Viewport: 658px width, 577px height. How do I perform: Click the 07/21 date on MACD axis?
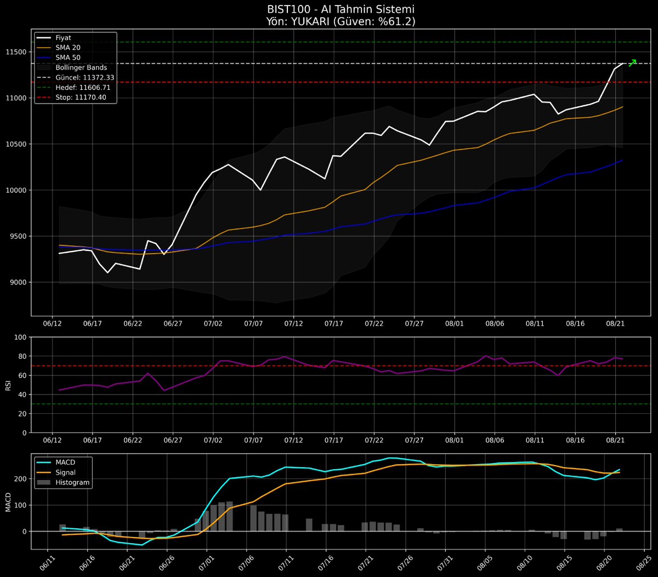[x=365, y=562]
